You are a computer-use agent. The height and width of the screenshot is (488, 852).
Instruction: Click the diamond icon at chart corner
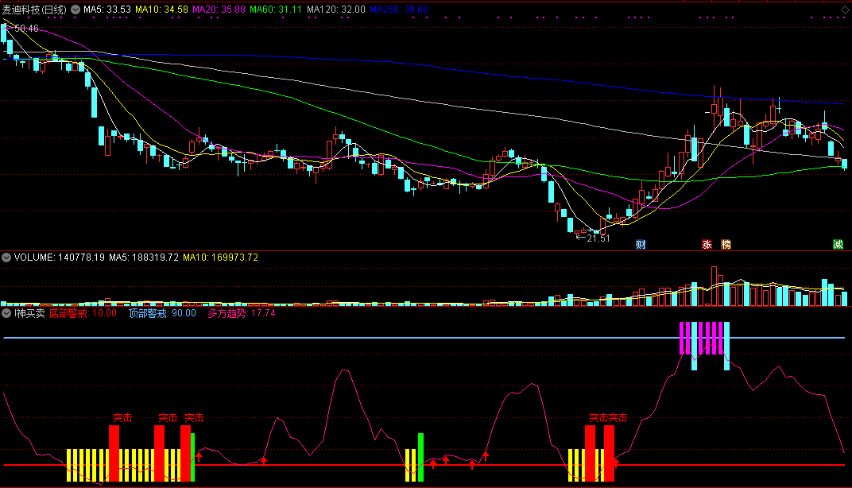tap(844, 10)
